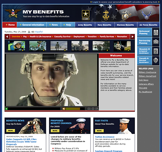Screen dimensions: 162x152
Task: Click Casualty & Survivor Assistance button
Action: click(x=144, y=60)
